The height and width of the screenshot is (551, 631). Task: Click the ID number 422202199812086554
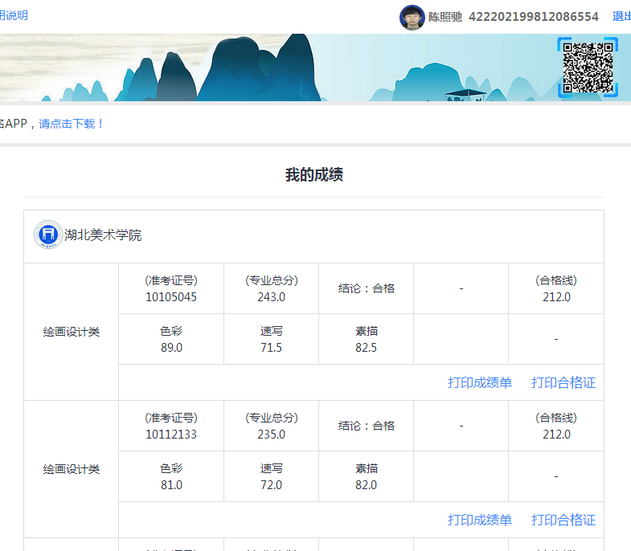click(x=534, y=17)
